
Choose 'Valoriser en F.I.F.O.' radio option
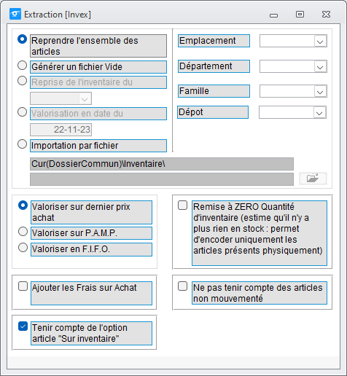point(23,247)
